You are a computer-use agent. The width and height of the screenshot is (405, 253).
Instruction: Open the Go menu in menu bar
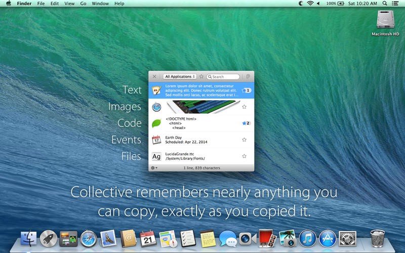(x=83, y=4)
